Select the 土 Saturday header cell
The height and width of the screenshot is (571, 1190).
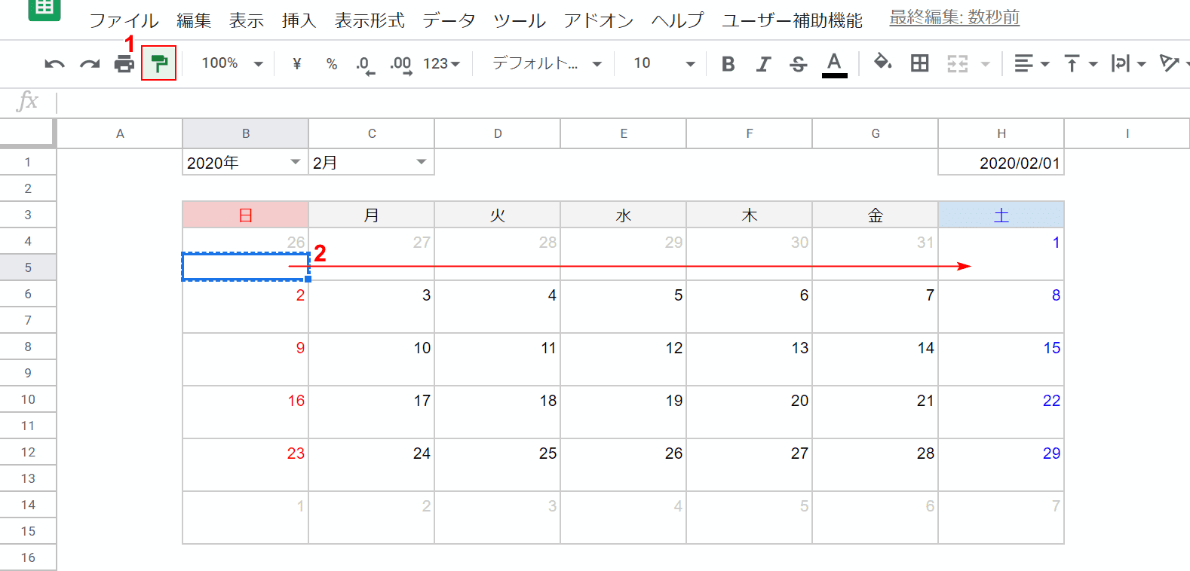(1001, 215)
